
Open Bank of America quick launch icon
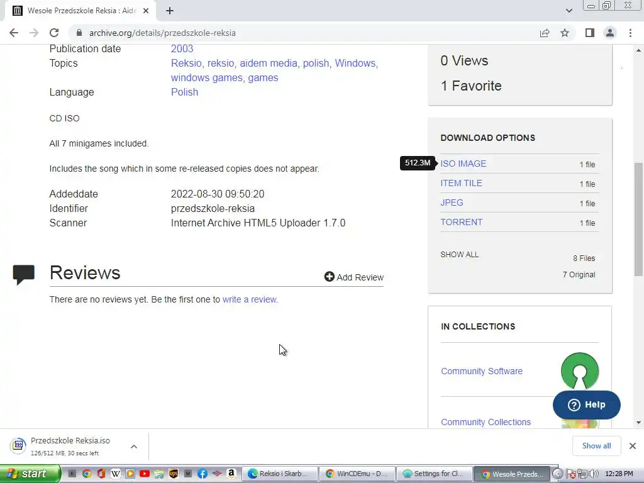coord(217,474)
